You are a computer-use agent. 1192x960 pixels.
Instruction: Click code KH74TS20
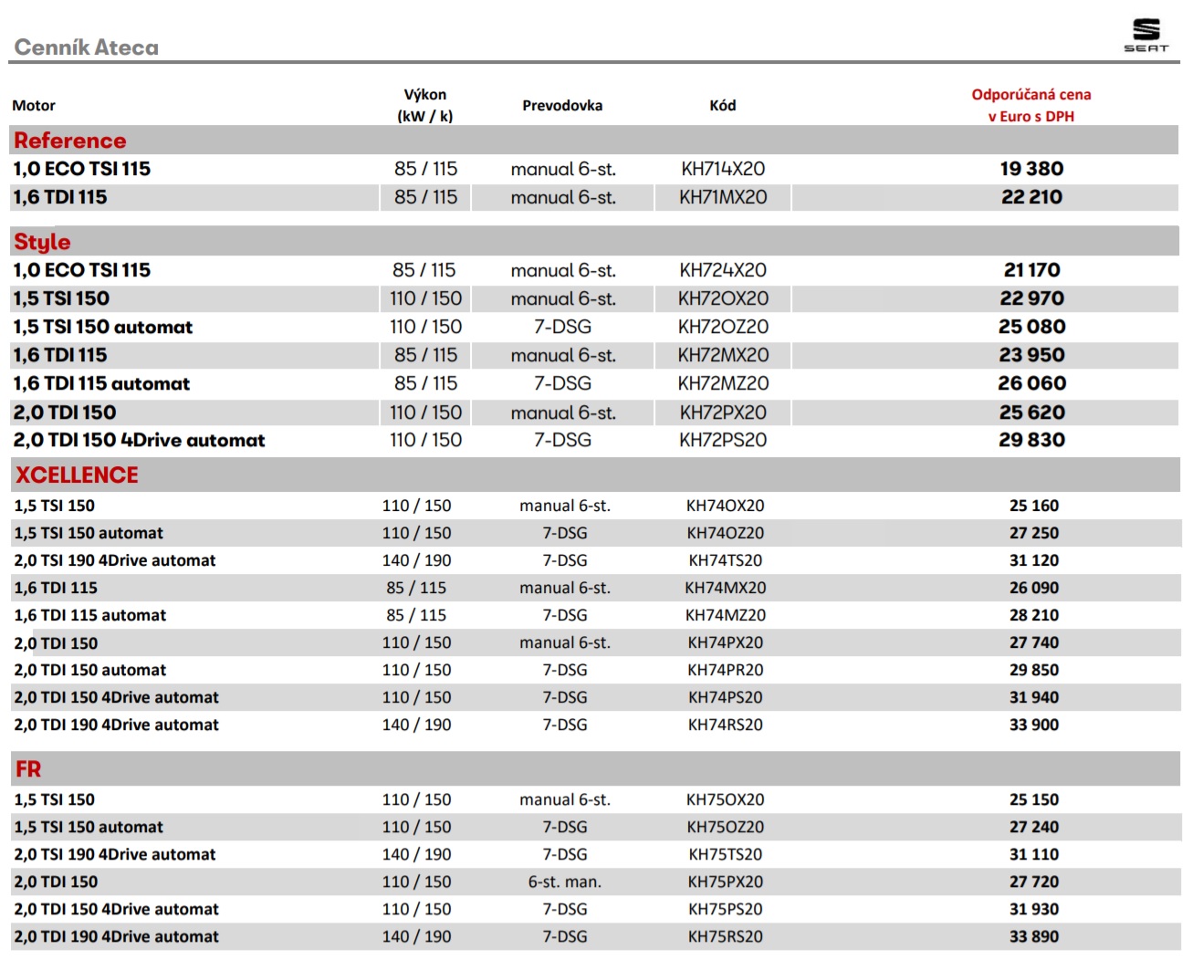tap(726, 560)
